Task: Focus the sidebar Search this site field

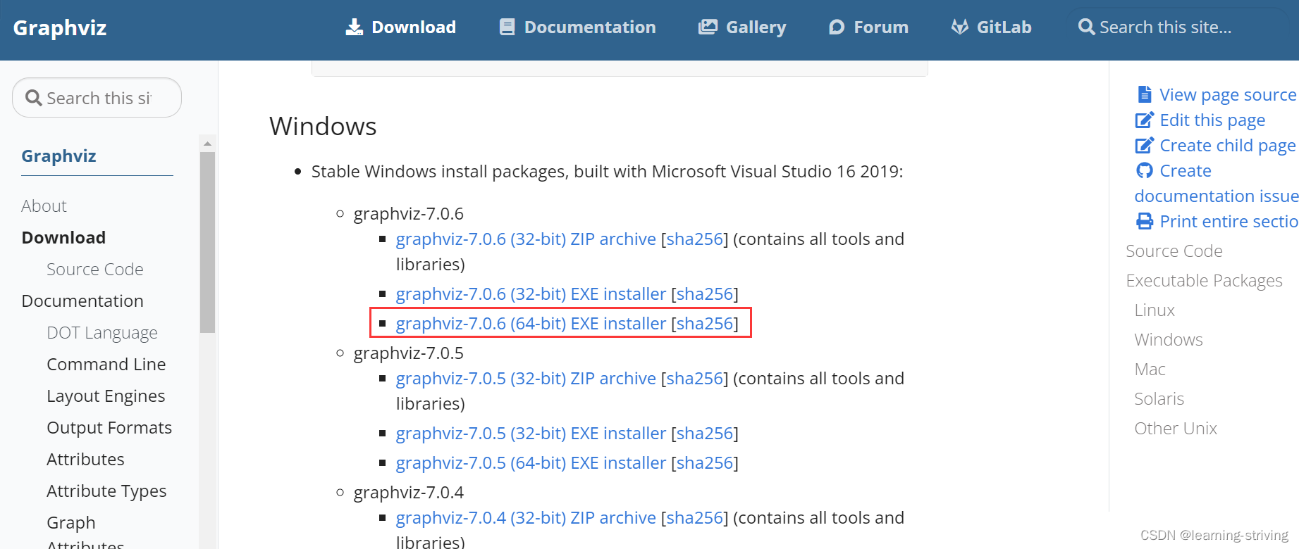Action: (97, 98)
